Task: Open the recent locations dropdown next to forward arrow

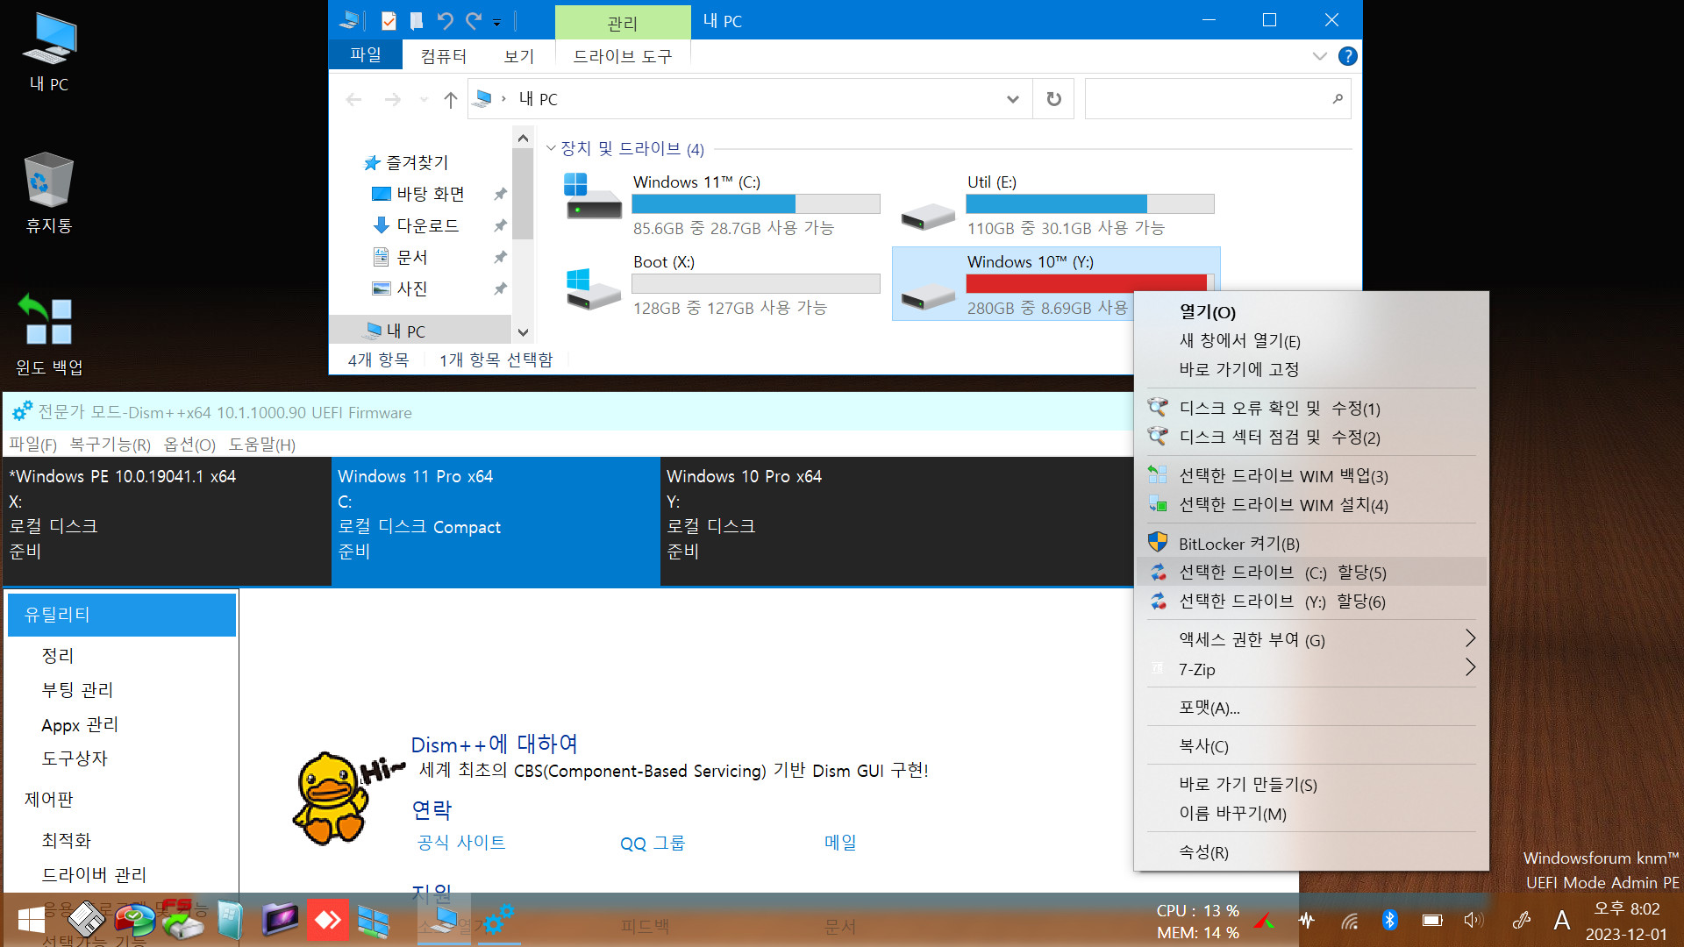Action: click(x=424, y=99)
